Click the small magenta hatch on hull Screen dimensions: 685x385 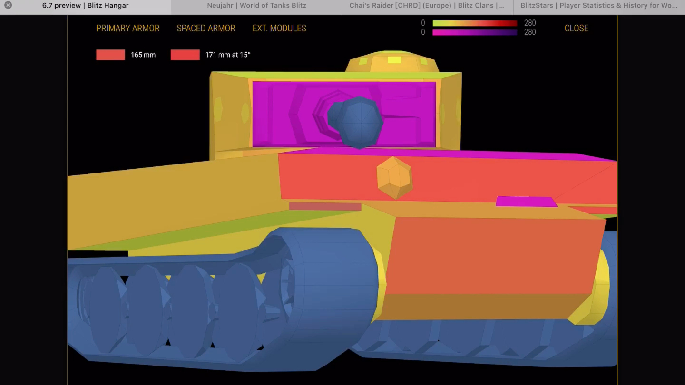pos(526,202)
